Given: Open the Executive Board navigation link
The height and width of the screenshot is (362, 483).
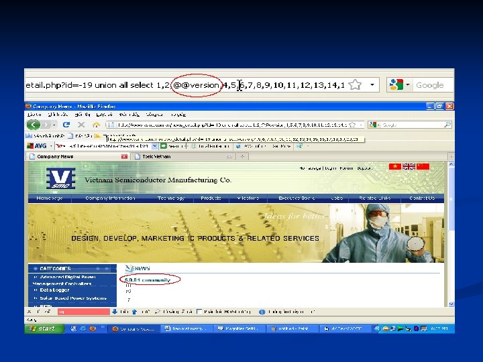Looking at the screenshot, I should point(297,198).
